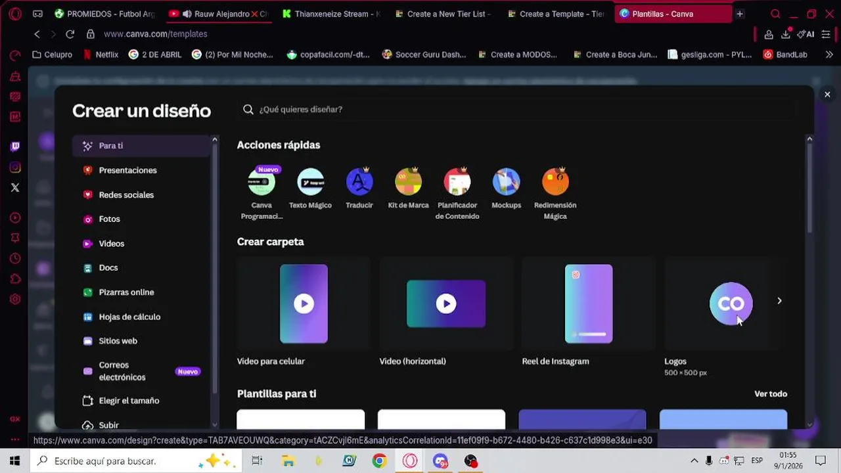The height and width of the screenshot is (473, 841).
Task: Open browser downloads icon
Action: coord(786,34)
